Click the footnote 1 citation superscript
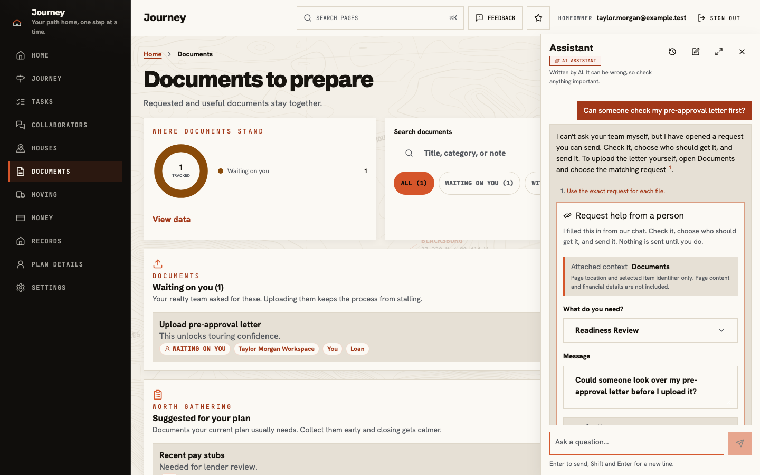 (670, 168)
